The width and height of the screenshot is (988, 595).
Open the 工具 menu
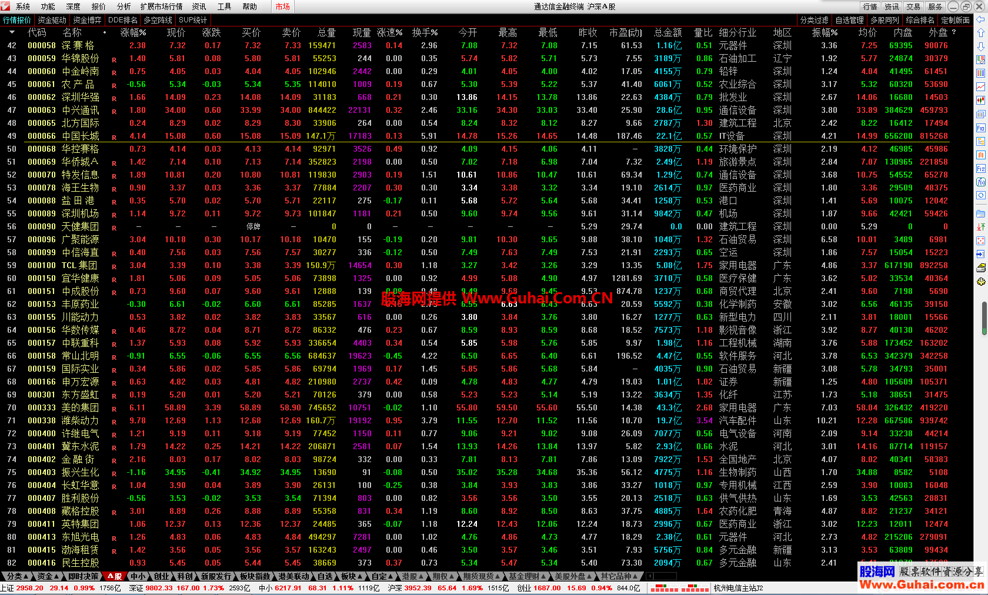point(225,6)
